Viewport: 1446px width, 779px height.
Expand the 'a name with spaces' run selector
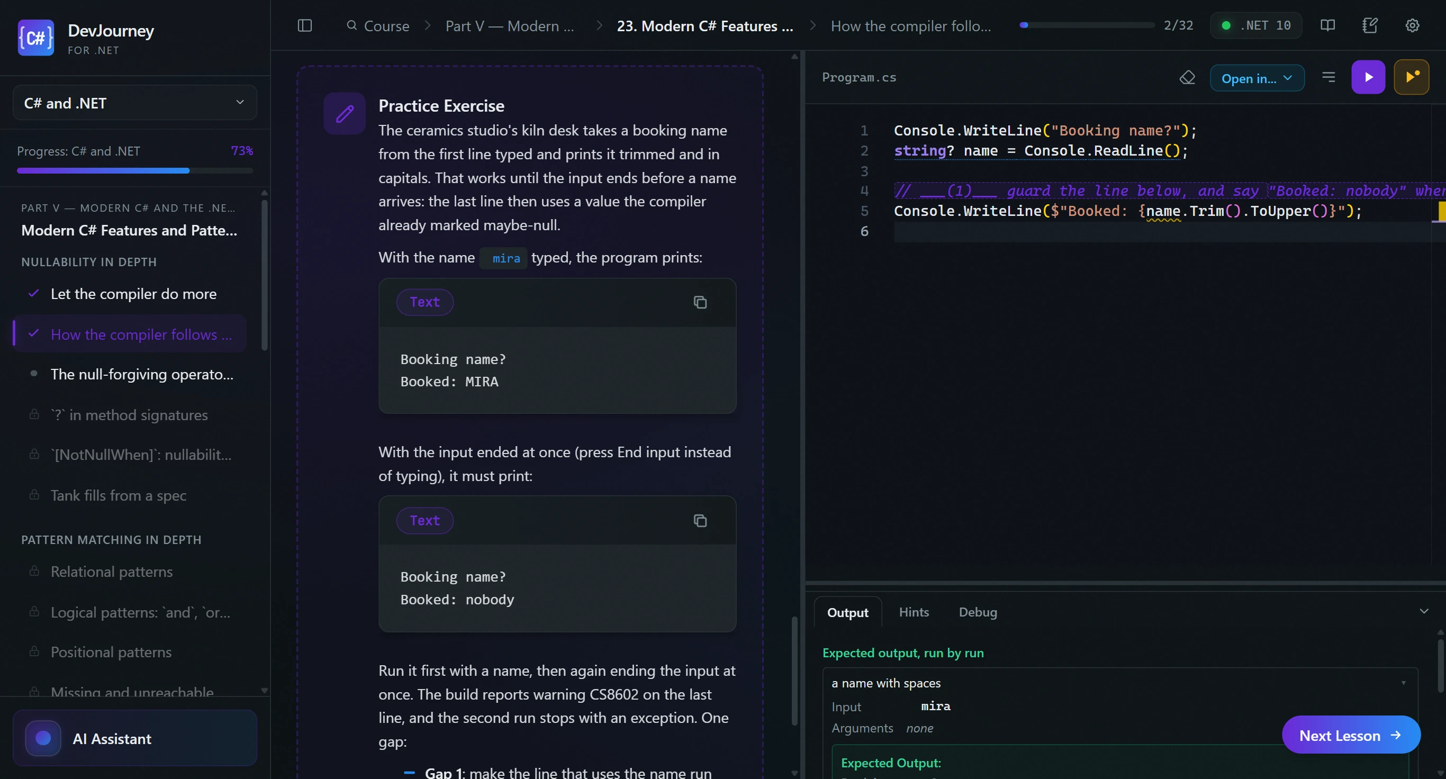point(1120,683)
